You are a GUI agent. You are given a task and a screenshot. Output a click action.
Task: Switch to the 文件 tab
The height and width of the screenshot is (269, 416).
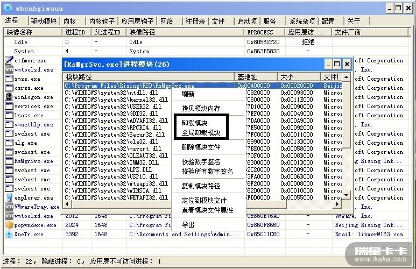point(218,21)
